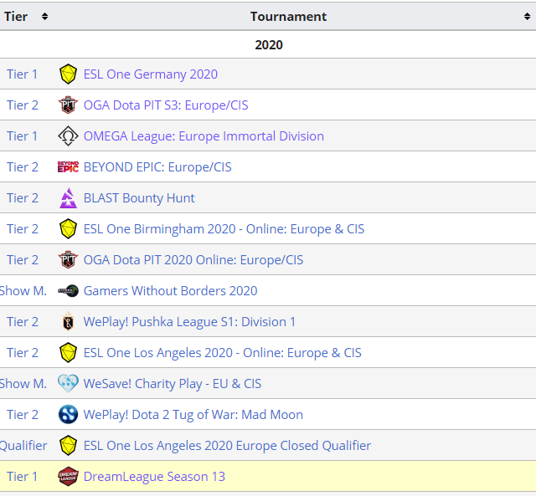Image resolution: width=536 pixels, height=496 pixels.
Task: Open ESL One Birmingham 2020 Online link
Action: click(x=224, y=229)
